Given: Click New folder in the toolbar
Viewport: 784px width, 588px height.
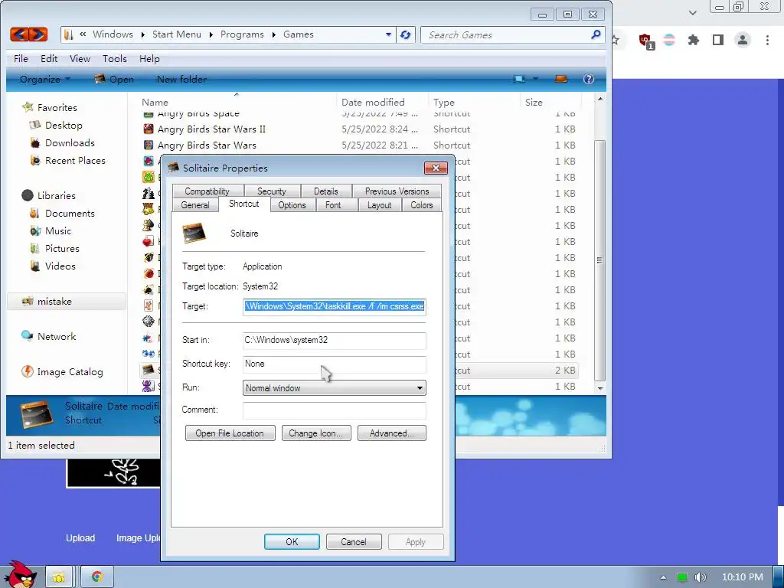Looking at the screenshot, I should pos(181,79).
